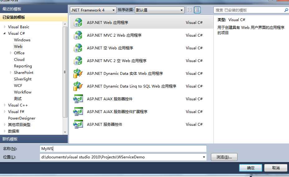Screen dimensions: 289x177
Task: Click the ASP.NET 空 Web 应用程序 icon
Action: coord(78,48)
